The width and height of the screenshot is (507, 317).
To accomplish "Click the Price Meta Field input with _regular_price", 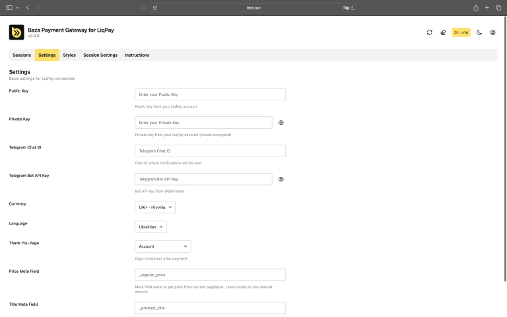I will (x=210, y=275).
